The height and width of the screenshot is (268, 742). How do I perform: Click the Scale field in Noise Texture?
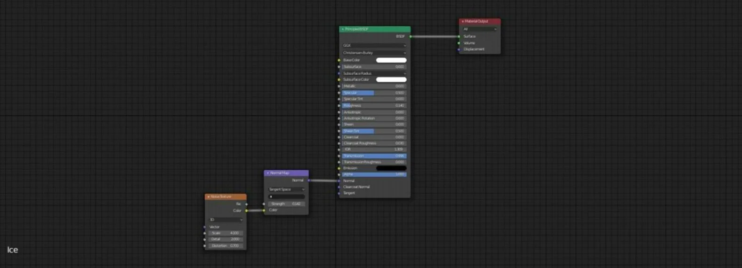click(x=226, y=233)
